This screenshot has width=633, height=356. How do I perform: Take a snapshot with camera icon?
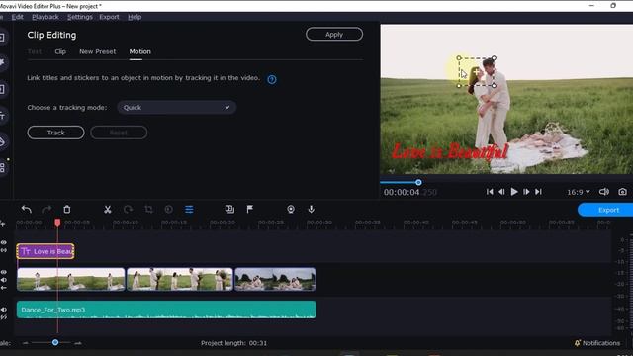point(622,192)
